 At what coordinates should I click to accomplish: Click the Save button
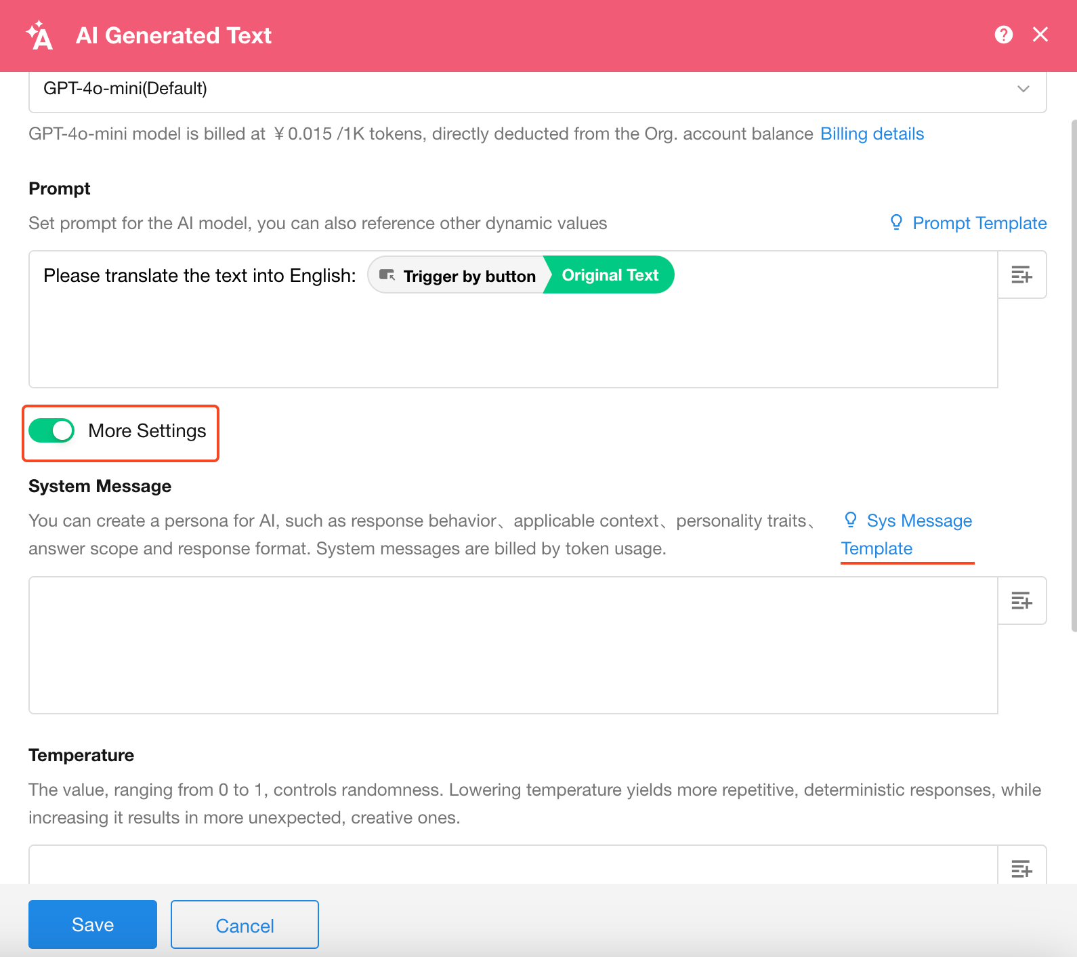(93, 924)
